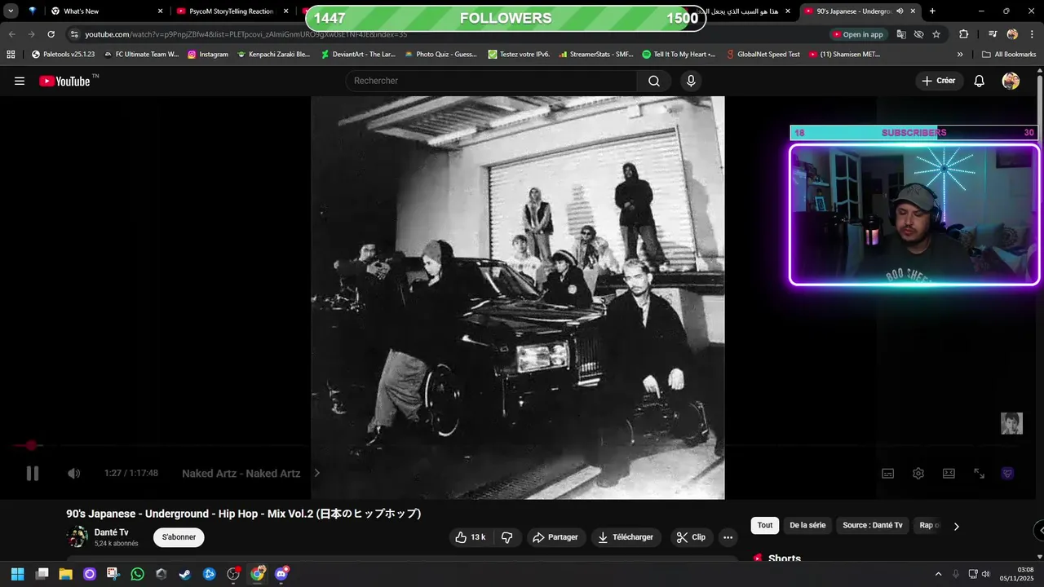This screenshot has width=1044, height=587.
Task: Mute the video with the speaker icon
Action: 73,474
